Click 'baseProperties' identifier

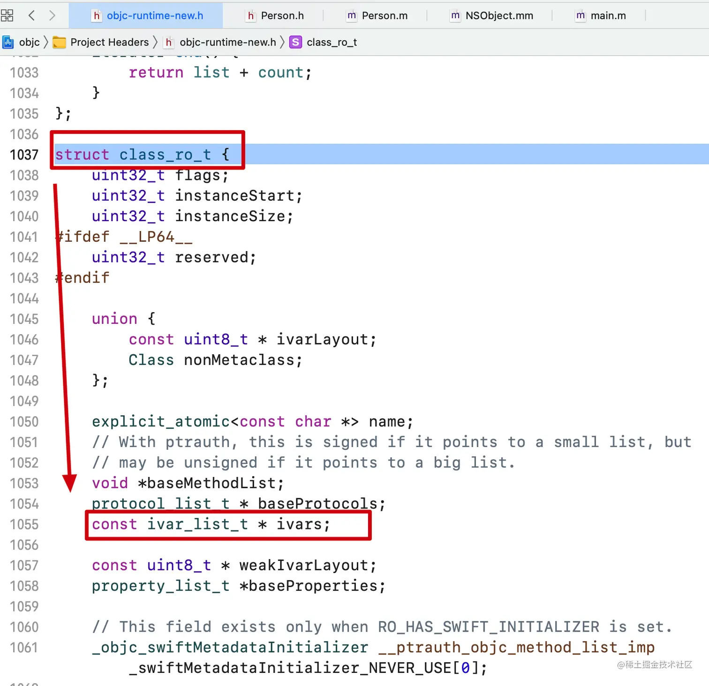point(313,586)
